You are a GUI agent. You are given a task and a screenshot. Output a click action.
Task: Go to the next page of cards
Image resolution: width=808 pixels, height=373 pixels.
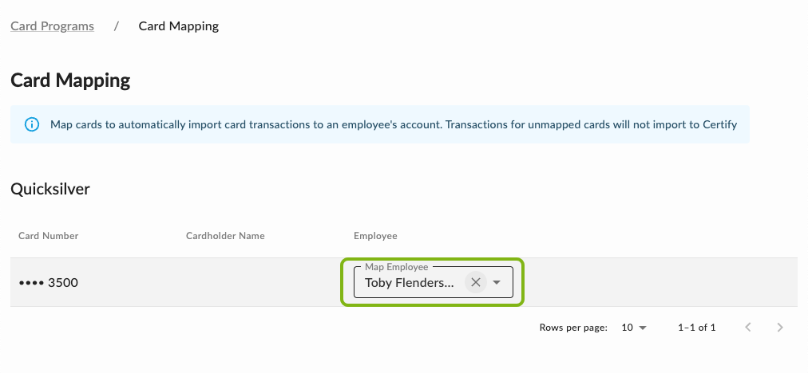pos(780,328)
